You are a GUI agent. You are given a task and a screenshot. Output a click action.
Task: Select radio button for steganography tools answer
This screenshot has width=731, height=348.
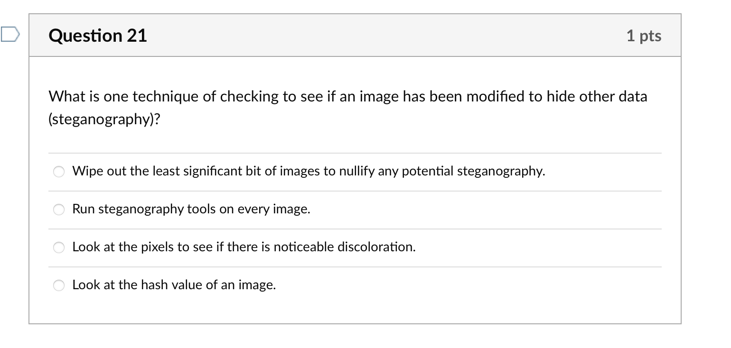pyautogui.click(x=58, y=209)
